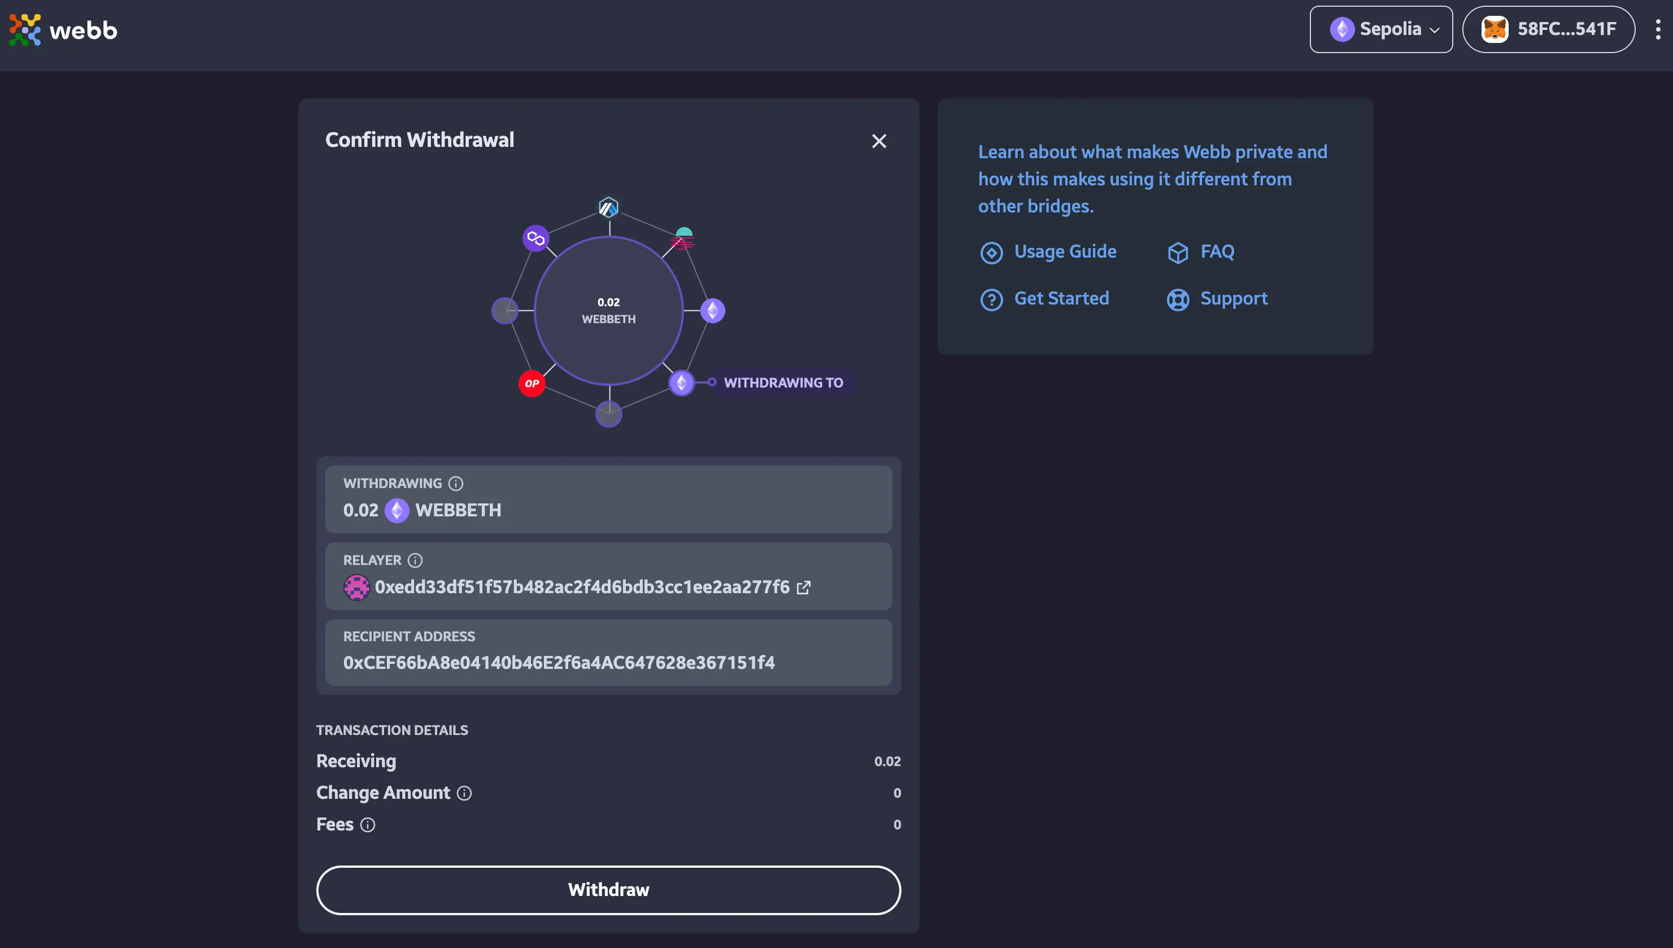1673x948 pixels.
Task: Click the recipient address 0xCEF66bA8...51f4
Action: (x=559, y=663)
